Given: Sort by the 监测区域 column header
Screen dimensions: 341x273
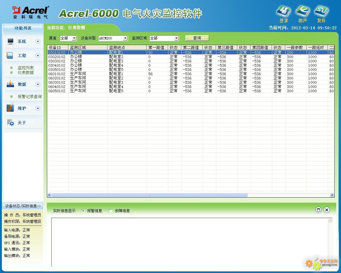Looking at the screenshot, I should tap(88, 47).
